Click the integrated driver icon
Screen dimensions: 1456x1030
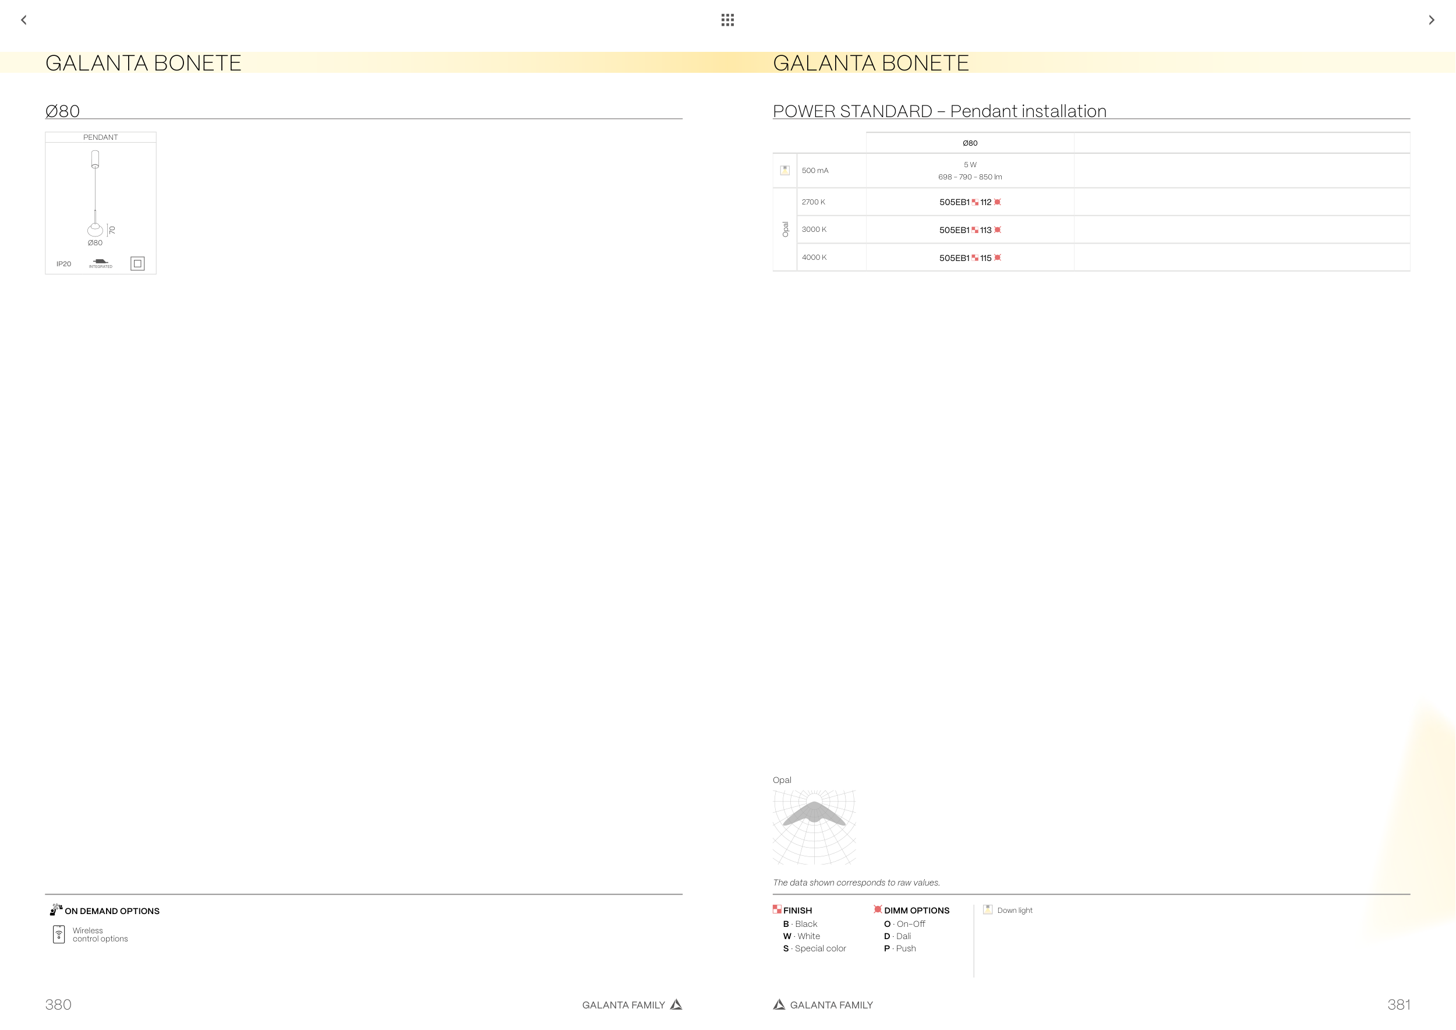pos(100,262)
